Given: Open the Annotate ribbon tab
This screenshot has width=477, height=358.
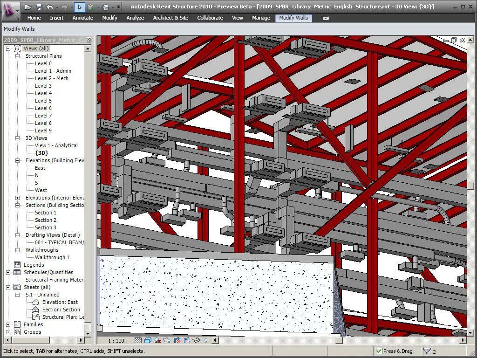Looking at the screenshot, I should click(82, 18).
